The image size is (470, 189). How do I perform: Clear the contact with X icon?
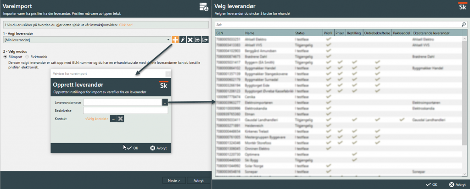[120, 119]
